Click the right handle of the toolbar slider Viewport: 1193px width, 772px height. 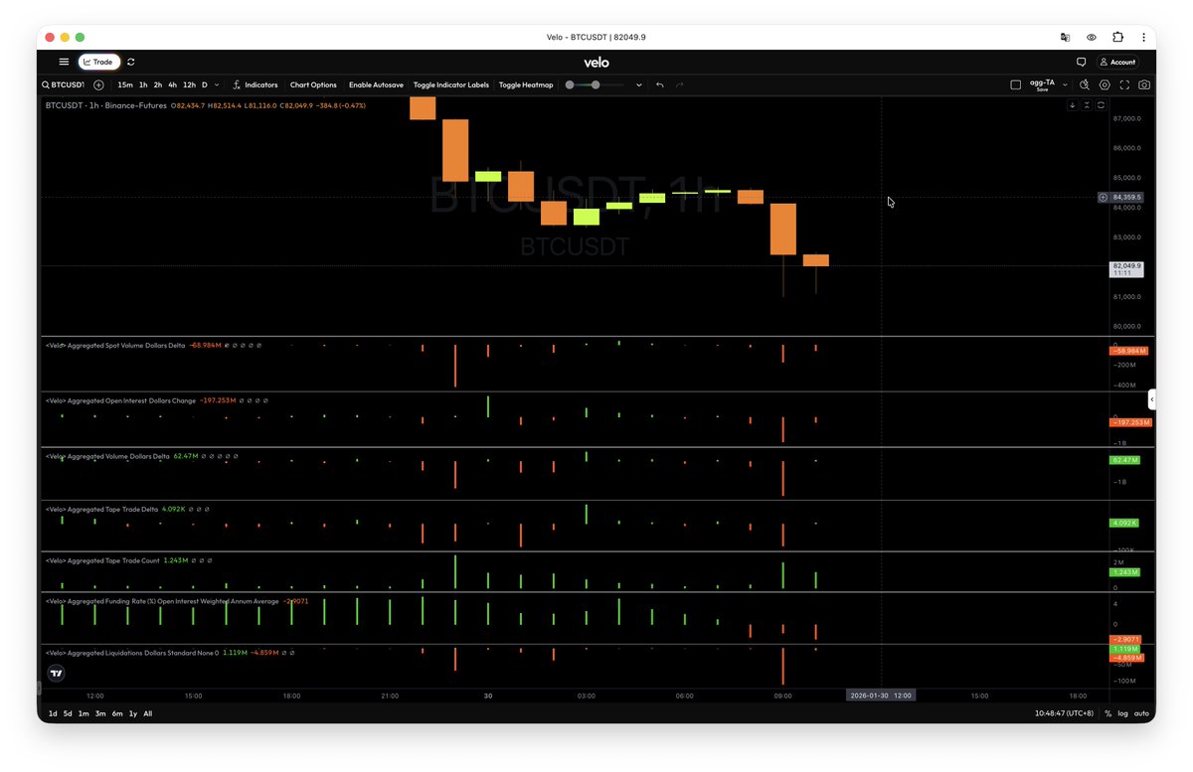point(596,85)
